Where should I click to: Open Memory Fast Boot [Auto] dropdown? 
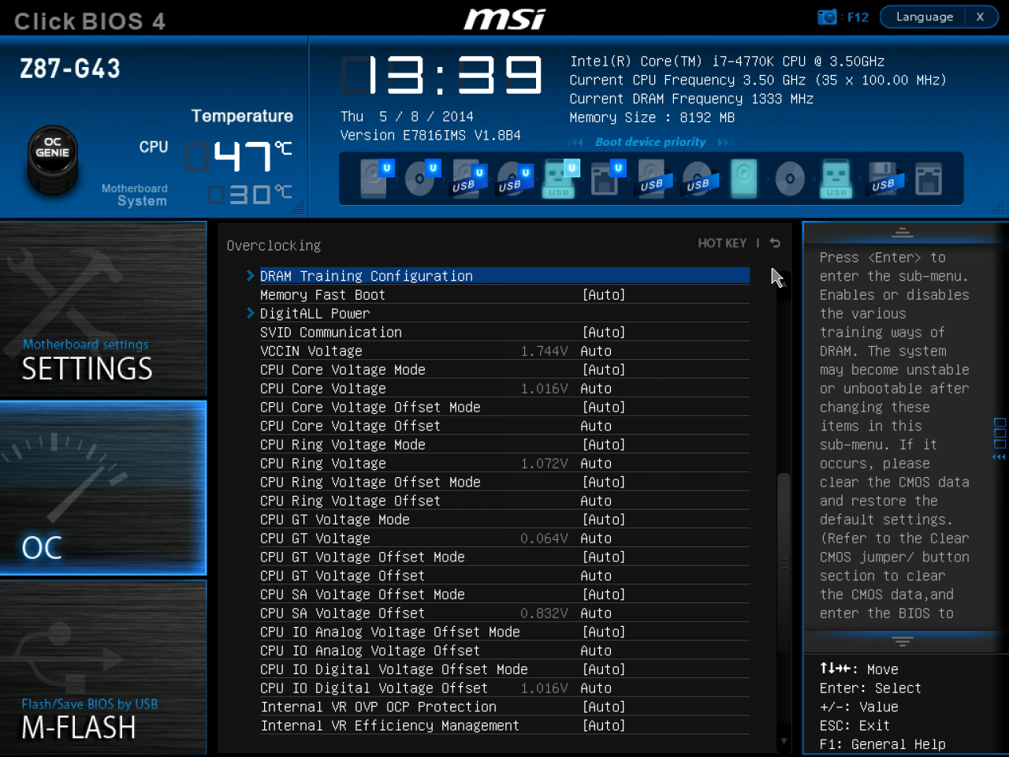(604, 295)
